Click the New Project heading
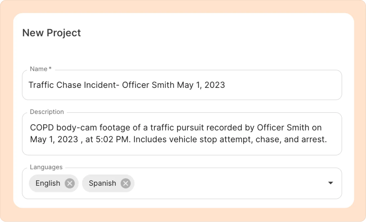The width and height of the screenshot is (366, 222). coord(52,33)
